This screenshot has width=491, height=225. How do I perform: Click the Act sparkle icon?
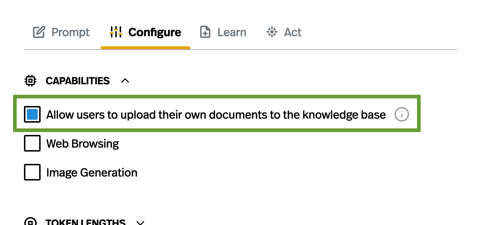[x=272, y=32]
